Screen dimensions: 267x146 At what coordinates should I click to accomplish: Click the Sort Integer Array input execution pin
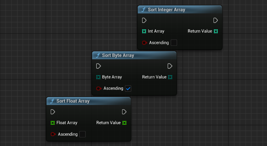pos(144,20)
